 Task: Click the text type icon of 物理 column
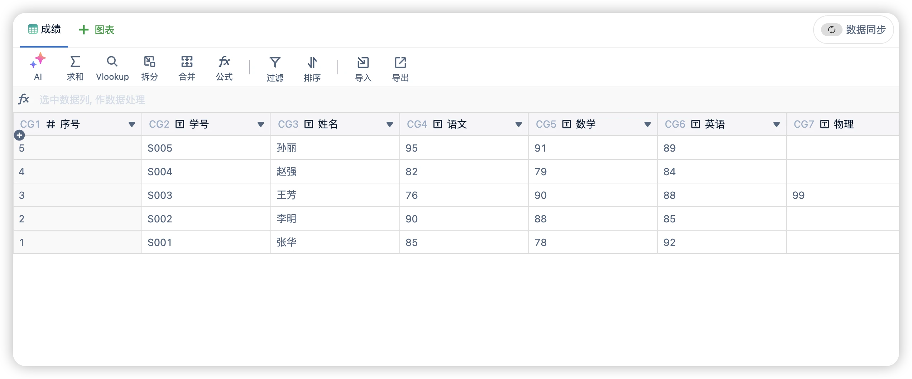(825, 124)
